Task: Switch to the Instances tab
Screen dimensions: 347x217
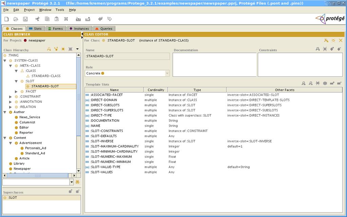Action: pyautogui.click(x=79, y=28)
